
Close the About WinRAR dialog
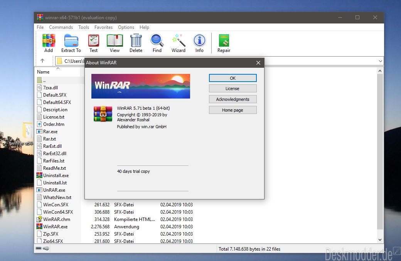[258, 63]
